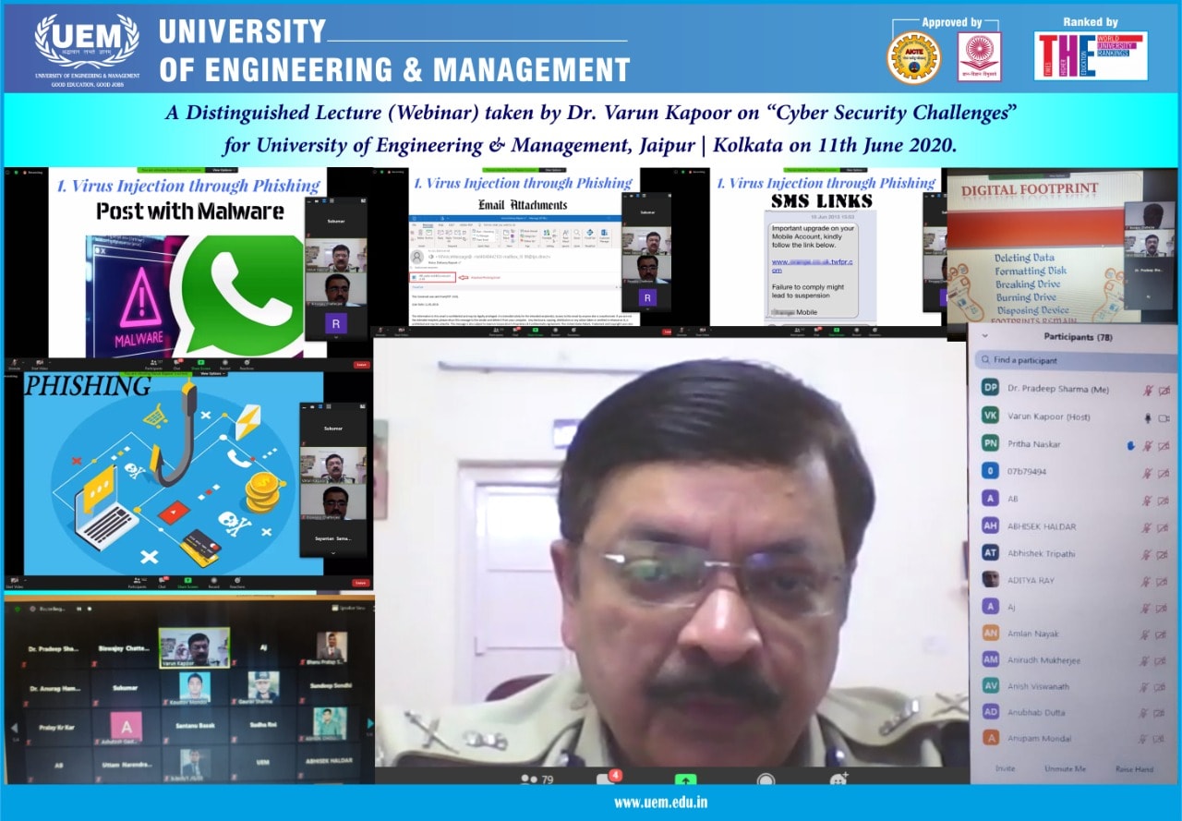1182x821 pixels.
Task: Collapse the Participants panel using its header chevron
Action: tap(984, 337)
